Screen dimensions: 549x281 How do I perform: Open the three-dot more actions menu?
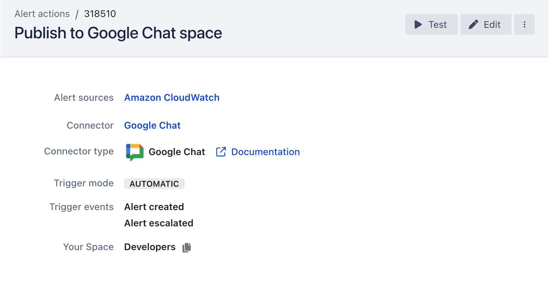click(524, 24)
